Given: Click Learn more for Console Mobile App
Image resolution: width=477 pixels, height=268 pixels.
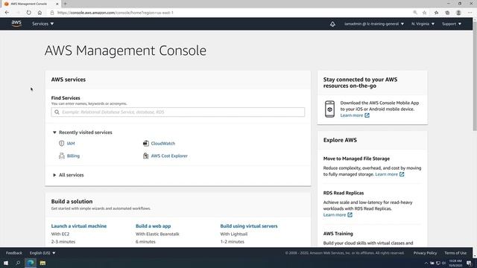Looking at the screenshot, I should tap(352, 115).
